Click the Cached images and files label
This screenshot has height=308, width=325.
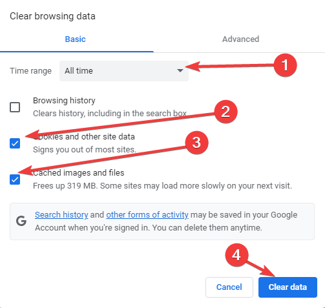[x=79, y=173]
